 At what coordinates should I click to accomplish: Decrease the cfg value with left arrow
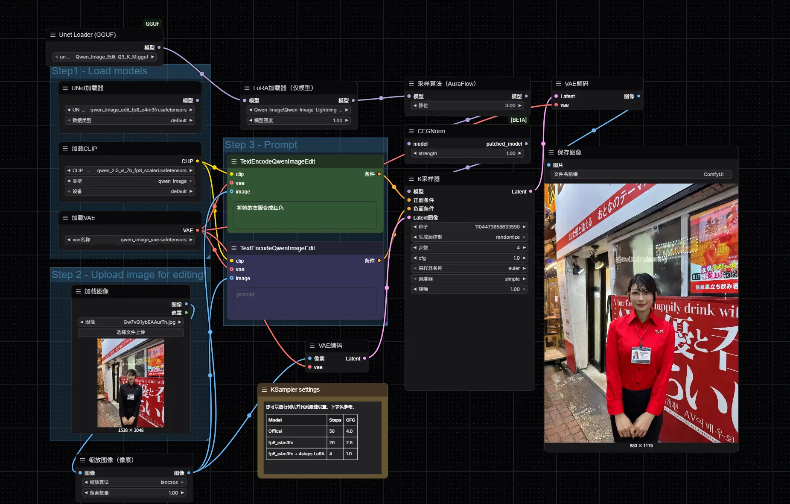coord(415,258)
